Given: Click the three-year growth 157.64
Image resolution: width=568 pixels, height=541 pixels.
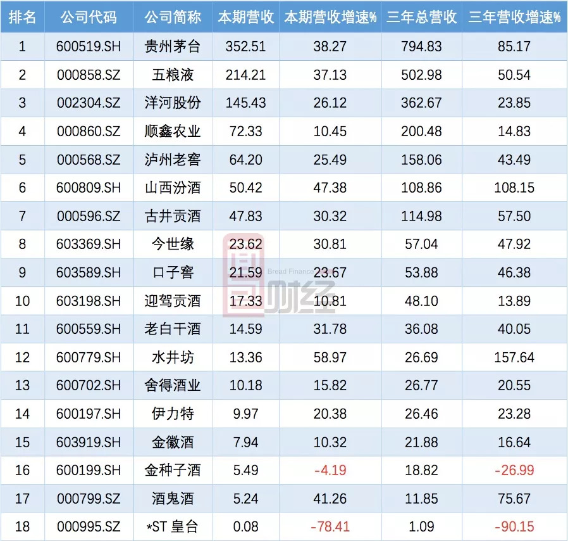Looking at the screenshot, I should point(514,357).
